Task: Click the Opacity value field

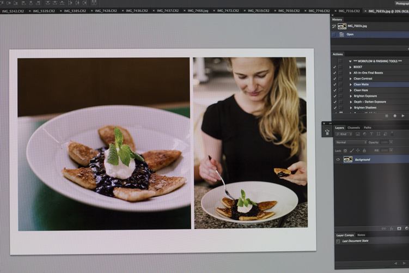Action: [x=384, y=142]
